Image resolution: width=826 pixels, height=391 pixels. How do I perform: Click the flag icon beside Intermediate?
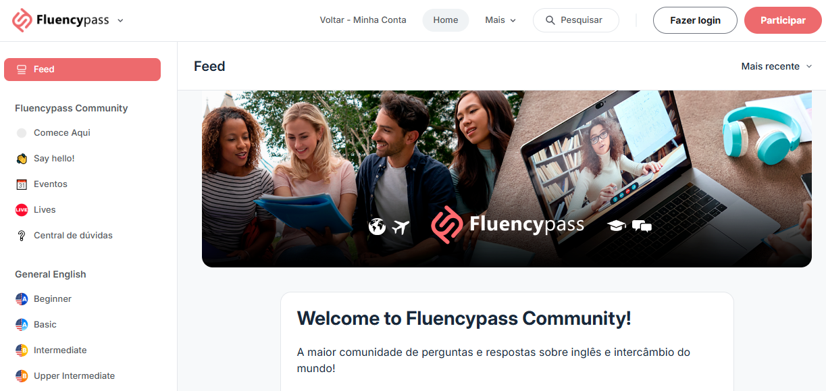click(22, 350)
